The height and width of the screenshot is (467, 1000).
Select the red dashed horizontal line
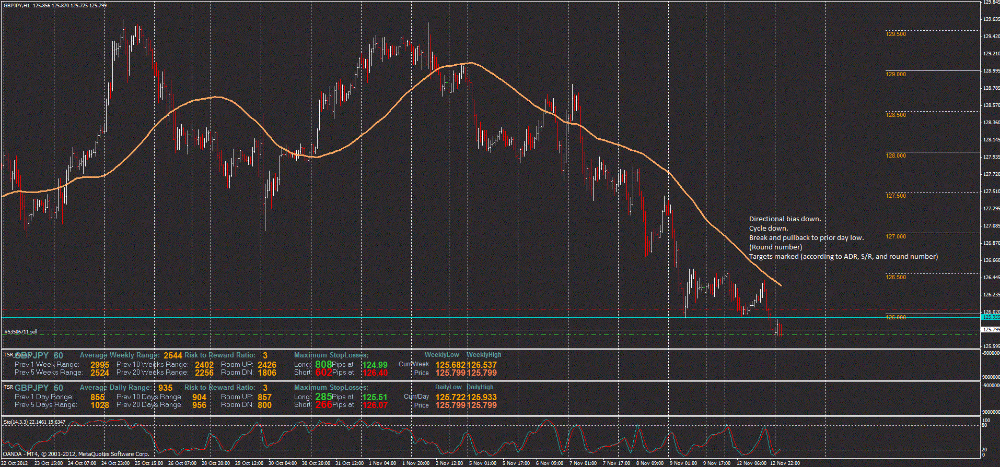366,309
